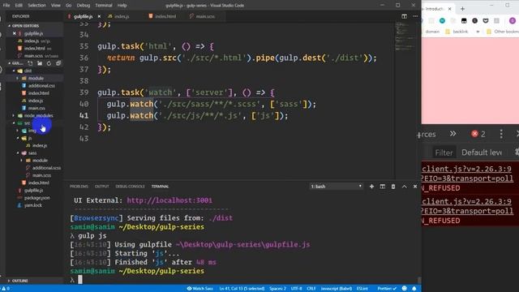Image resolution: width=519 pixels, height=292 pixels.
Task: Open additional.scss in sass folder
Action: [x=46, y=168]
